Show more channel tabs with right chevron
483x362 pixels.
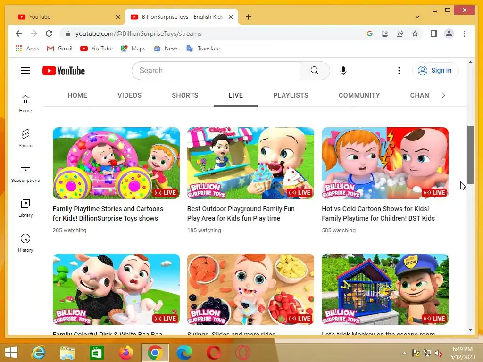coord(443,95)
